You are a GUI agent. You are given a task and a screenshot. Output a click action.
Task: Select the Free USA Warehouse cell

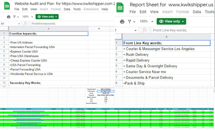(49, 56)
